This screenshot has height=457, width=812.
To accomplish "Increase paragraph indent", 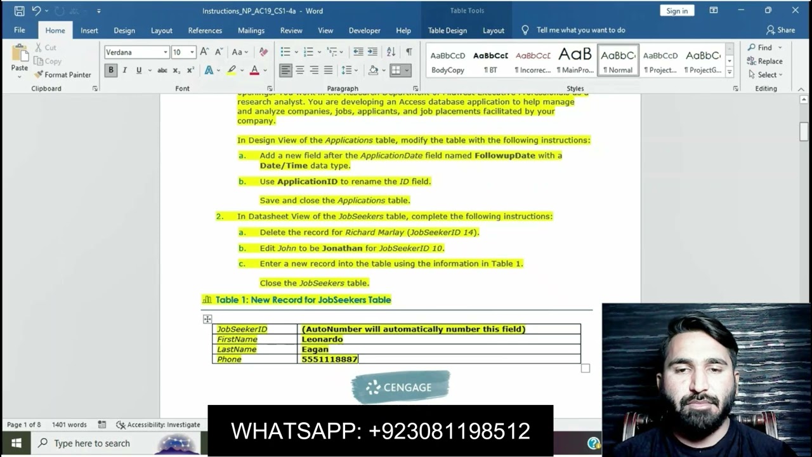I will [373, 52].
